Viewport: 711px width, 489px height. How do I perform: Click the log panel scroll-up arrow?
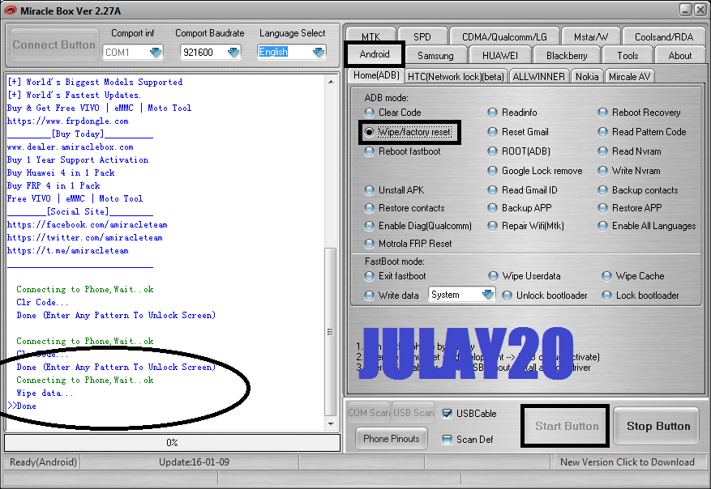[x=331, y=82]
